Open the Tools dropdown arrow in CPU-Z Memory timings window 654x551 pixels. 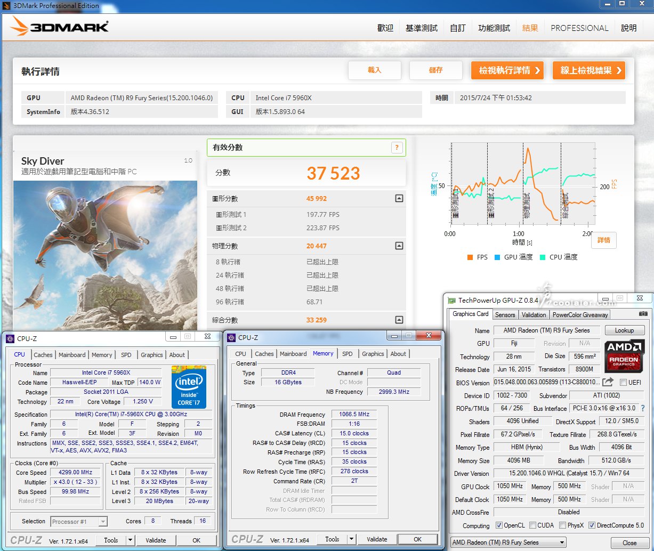tap(352, 539)
